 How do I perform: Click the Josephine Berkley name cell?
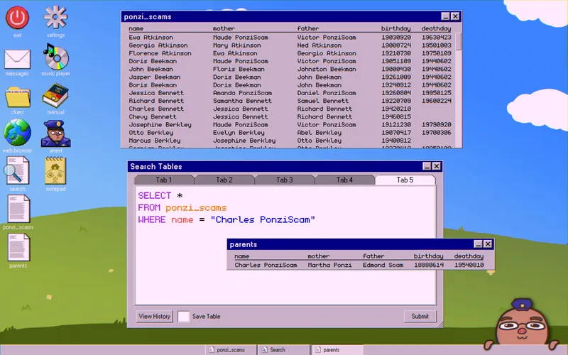[x=160, y=125]
